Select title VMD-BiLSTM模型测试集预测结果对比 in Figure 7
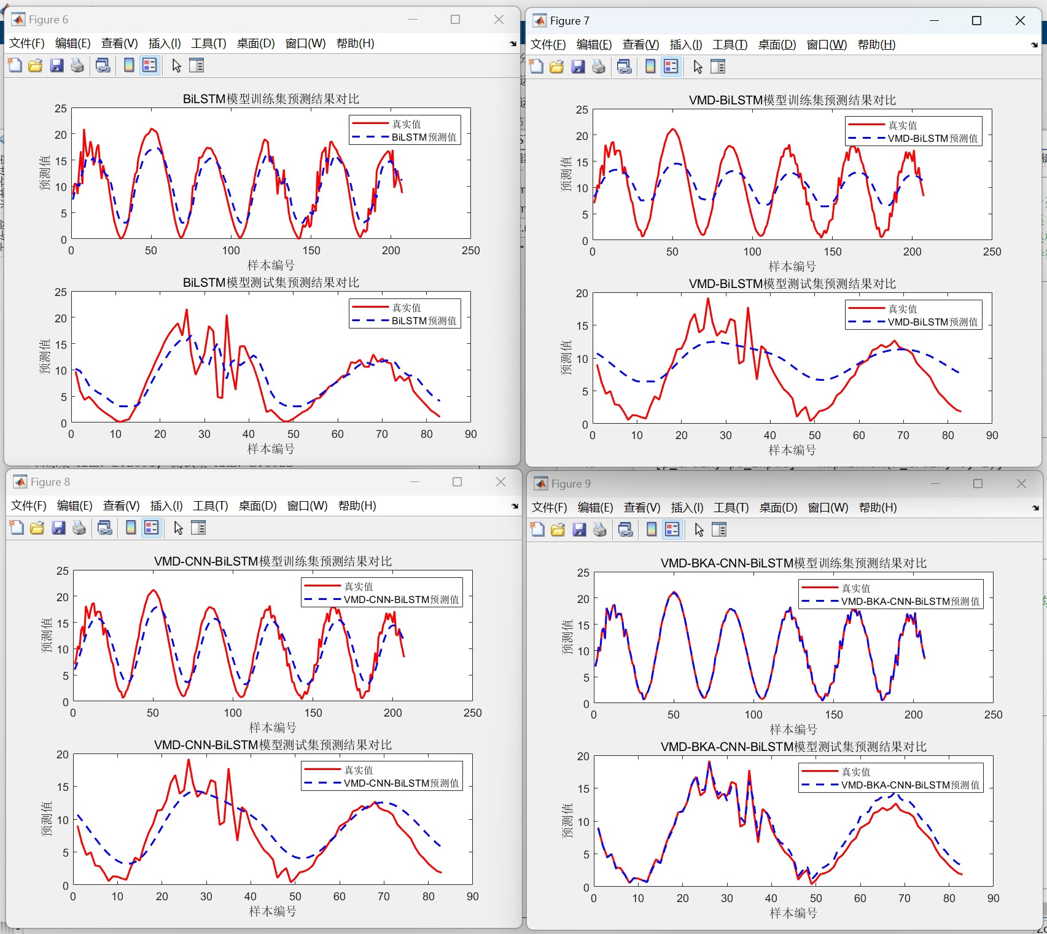Screen dimensions: 1047x934 pos(792,284)
